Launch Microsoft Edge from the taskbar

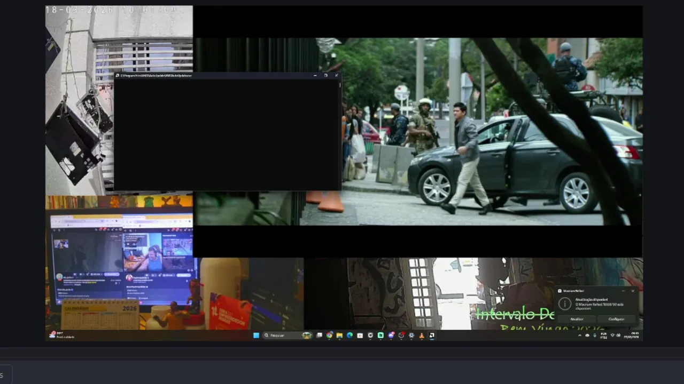coord(349,335)
